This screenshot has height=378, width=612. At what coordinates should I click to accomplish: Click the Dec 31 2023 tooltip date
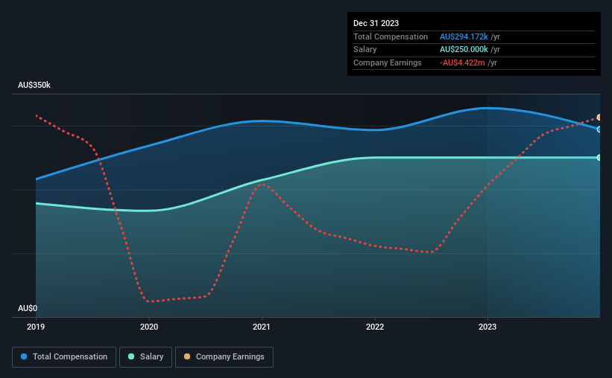coord(376,23)
